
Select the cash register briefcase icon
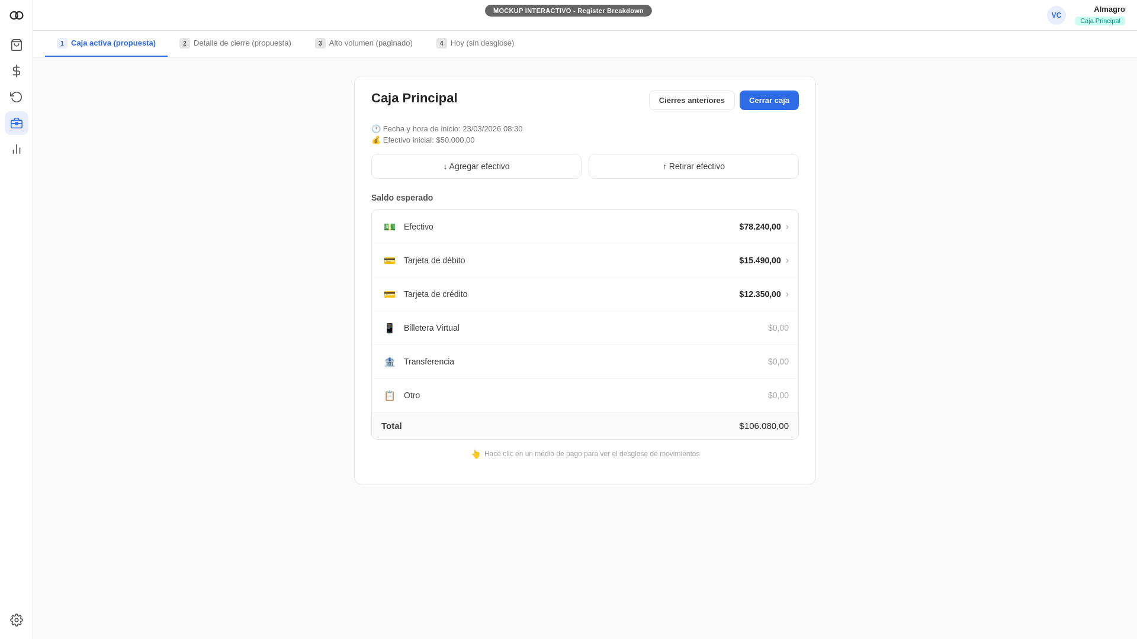click(x=17, y=123)
